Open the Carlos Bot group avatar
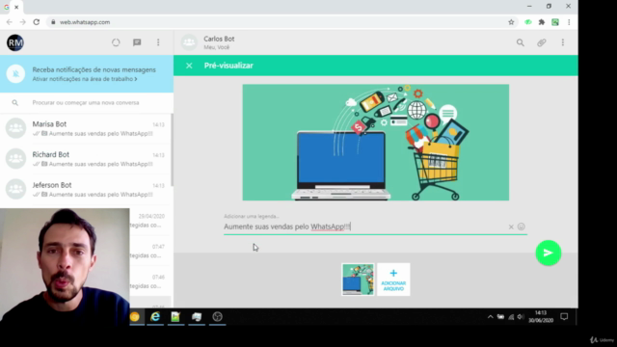This screenshot has width=617, height=347. (x=189, y=42)
